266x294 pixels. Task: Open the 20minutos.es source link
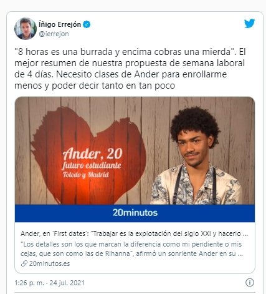pyautogui.click(x=49, y=263)
